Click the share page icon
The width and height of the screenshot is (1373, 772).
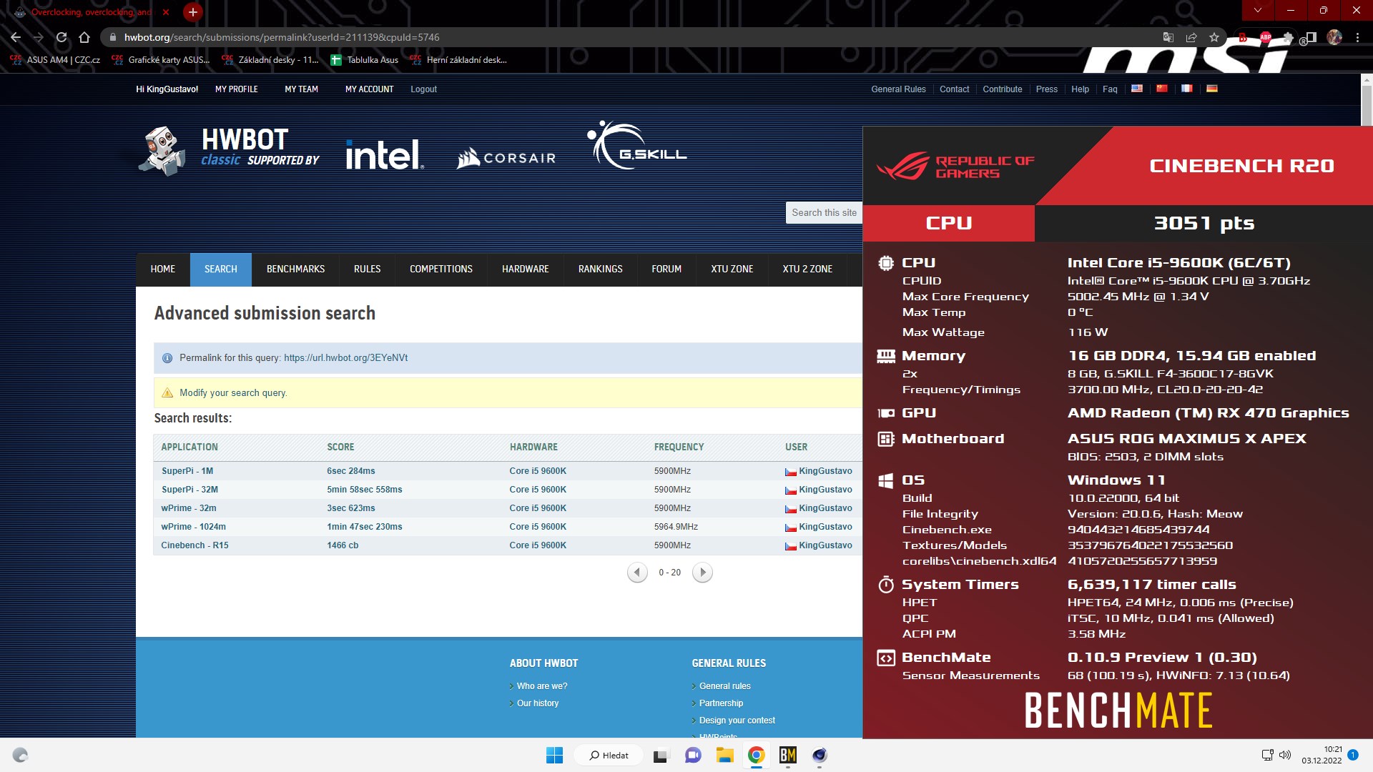tap(1191, 37)
